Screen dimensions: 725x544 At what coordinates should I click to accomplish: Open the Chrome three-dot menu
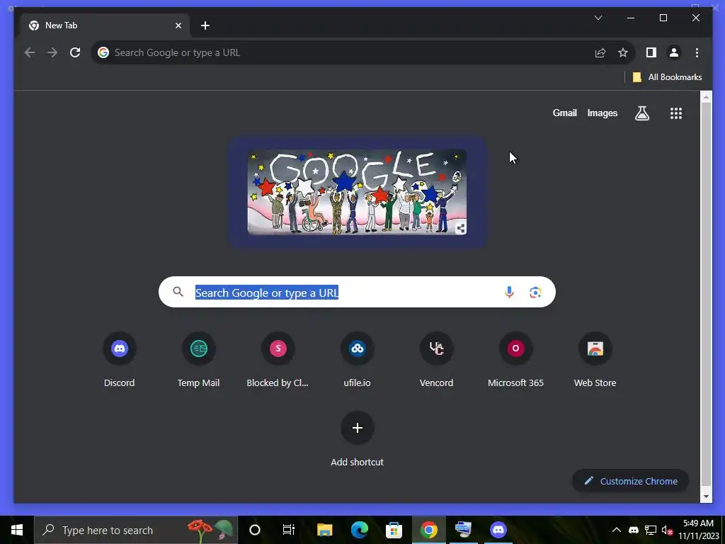[697, 52]
